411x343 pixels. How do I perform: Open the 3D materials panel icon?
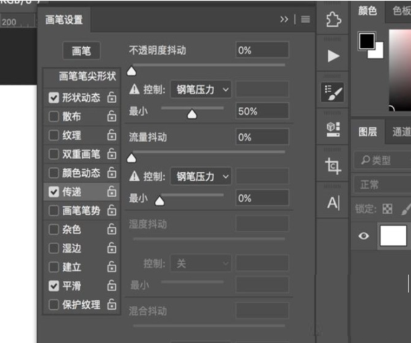(x=333, y=129)
